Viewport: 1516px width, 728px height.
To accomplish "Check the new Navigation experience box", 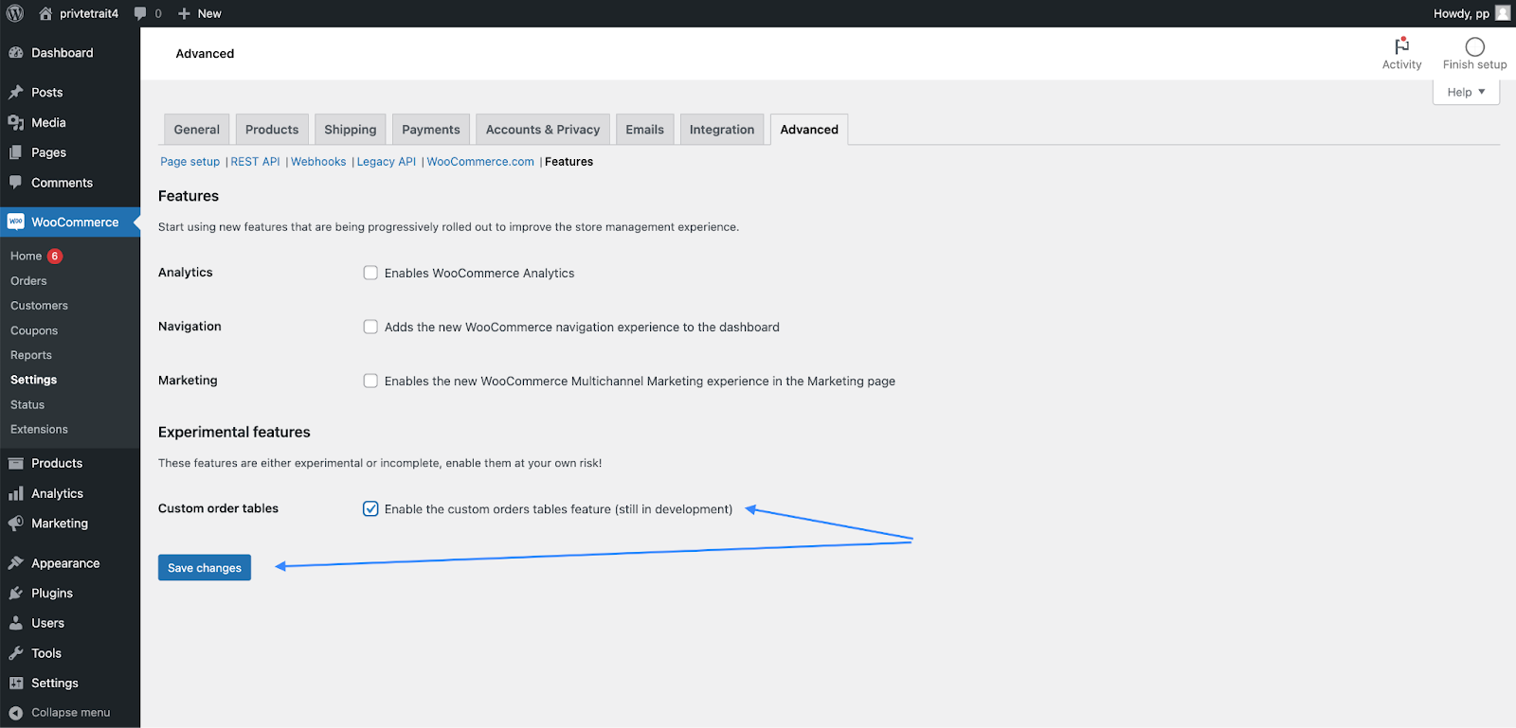I will point(370,327).
